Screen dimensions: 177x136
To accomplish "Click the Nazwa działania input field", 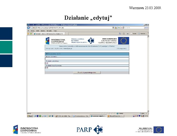I will (87, 59).
